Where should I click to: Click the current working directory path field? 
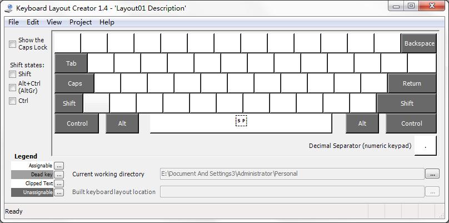tap(292, 174)
